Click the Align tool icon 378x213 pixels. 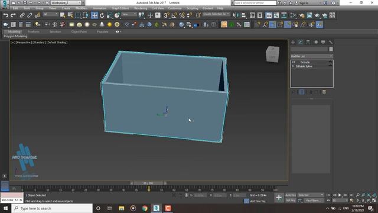coord(243,15)
